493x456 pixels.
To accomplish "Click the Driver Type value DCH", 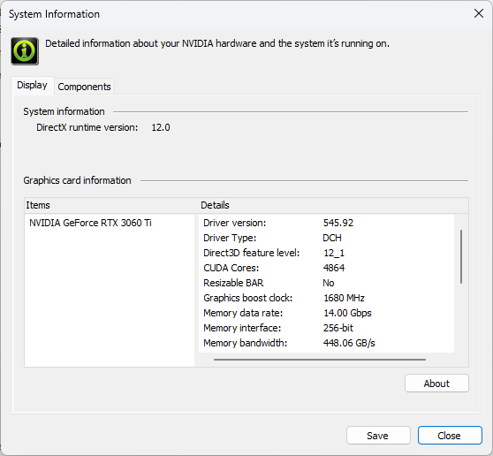I will (332, 238).
